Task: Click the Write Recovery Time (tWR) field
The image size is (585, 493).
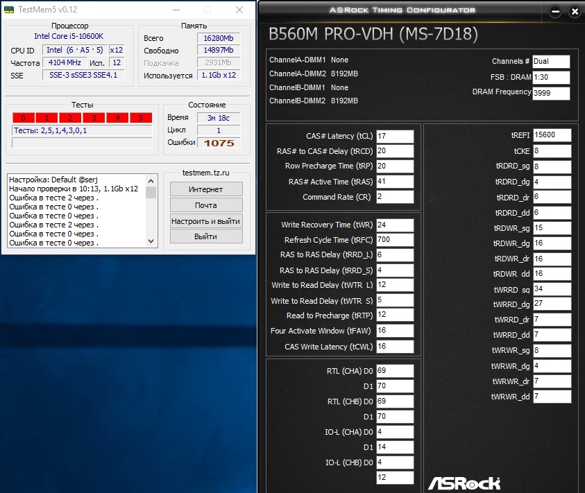Action: pyautogui.click(x=395, y=225)
